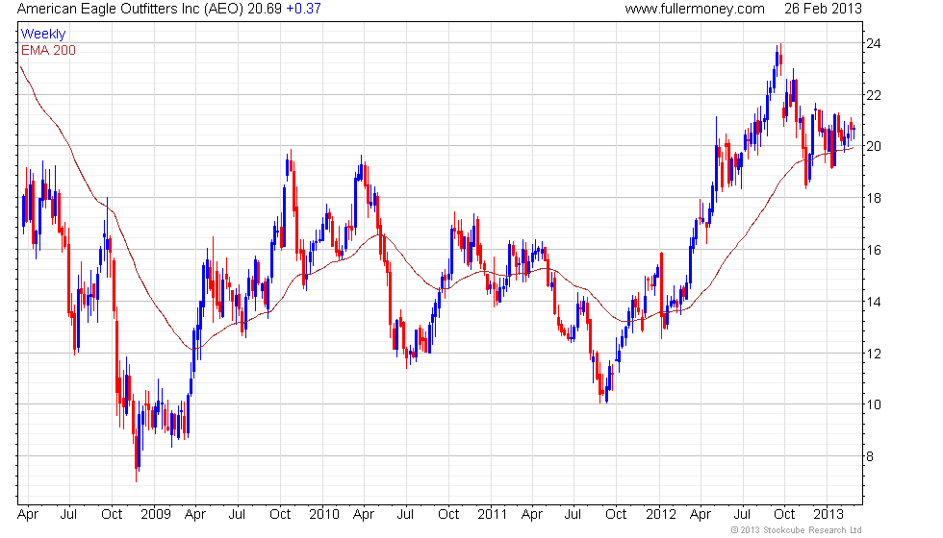Click the © 2013 Stockcube Research Ltd text
The width and height of the screenshot is (943, 538).
797,530
